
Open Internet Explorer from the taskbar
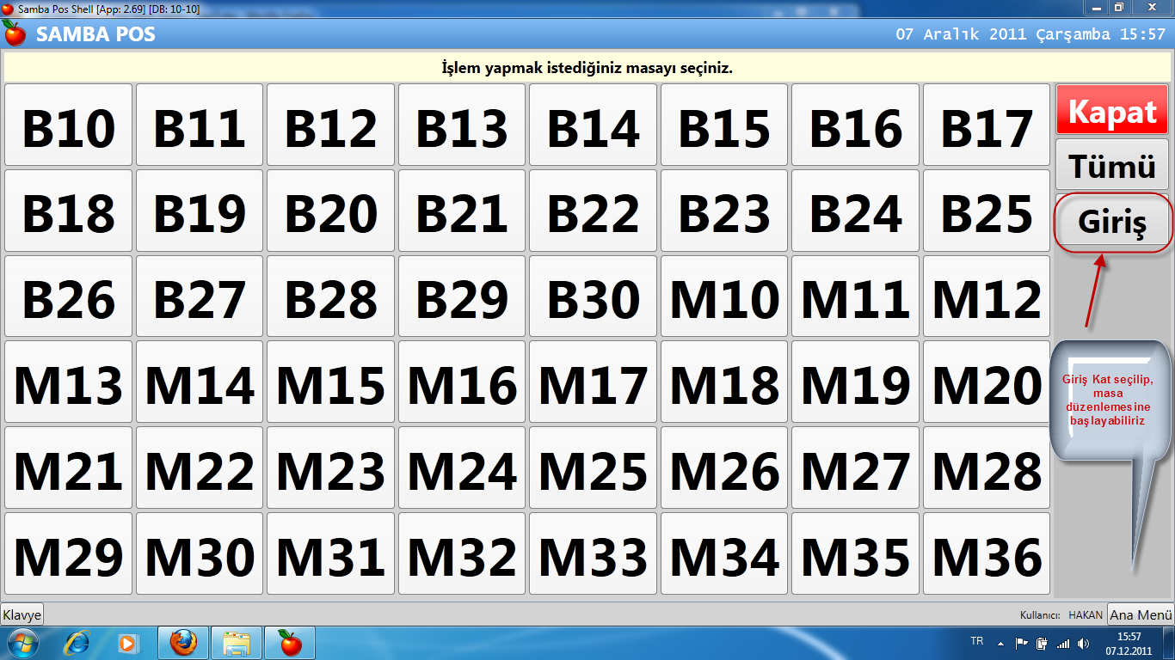coord(77,643)
